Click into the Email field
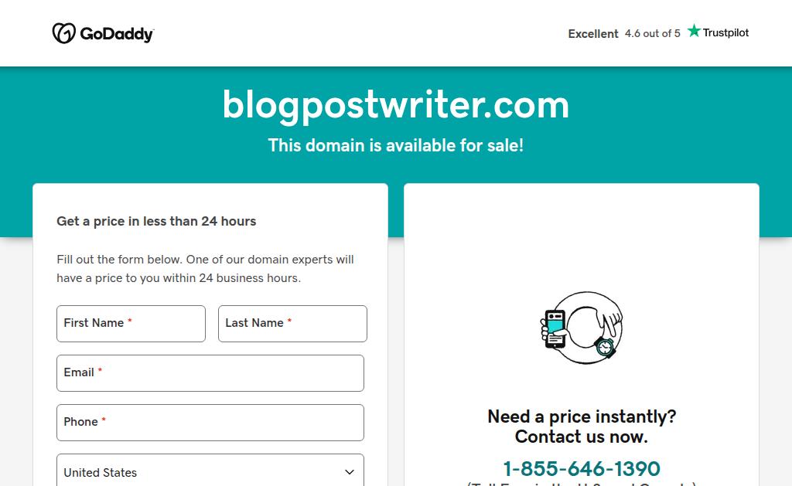This screenshot has height=486, width=792. [210, 373]
